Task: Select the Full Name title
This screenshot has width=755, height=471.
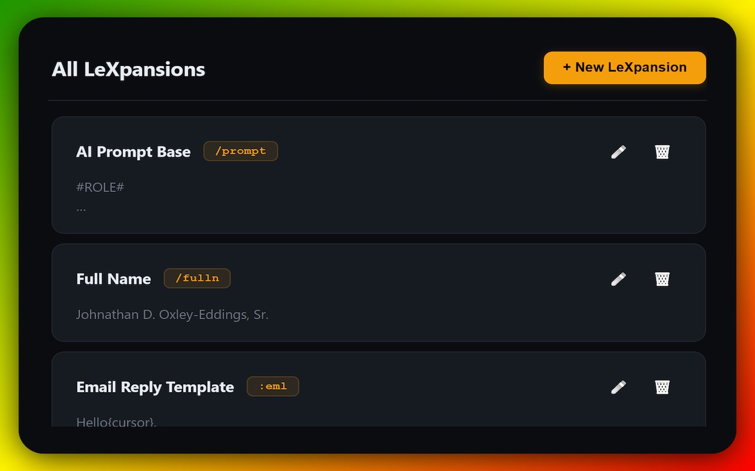Action: tap(114, 279)
